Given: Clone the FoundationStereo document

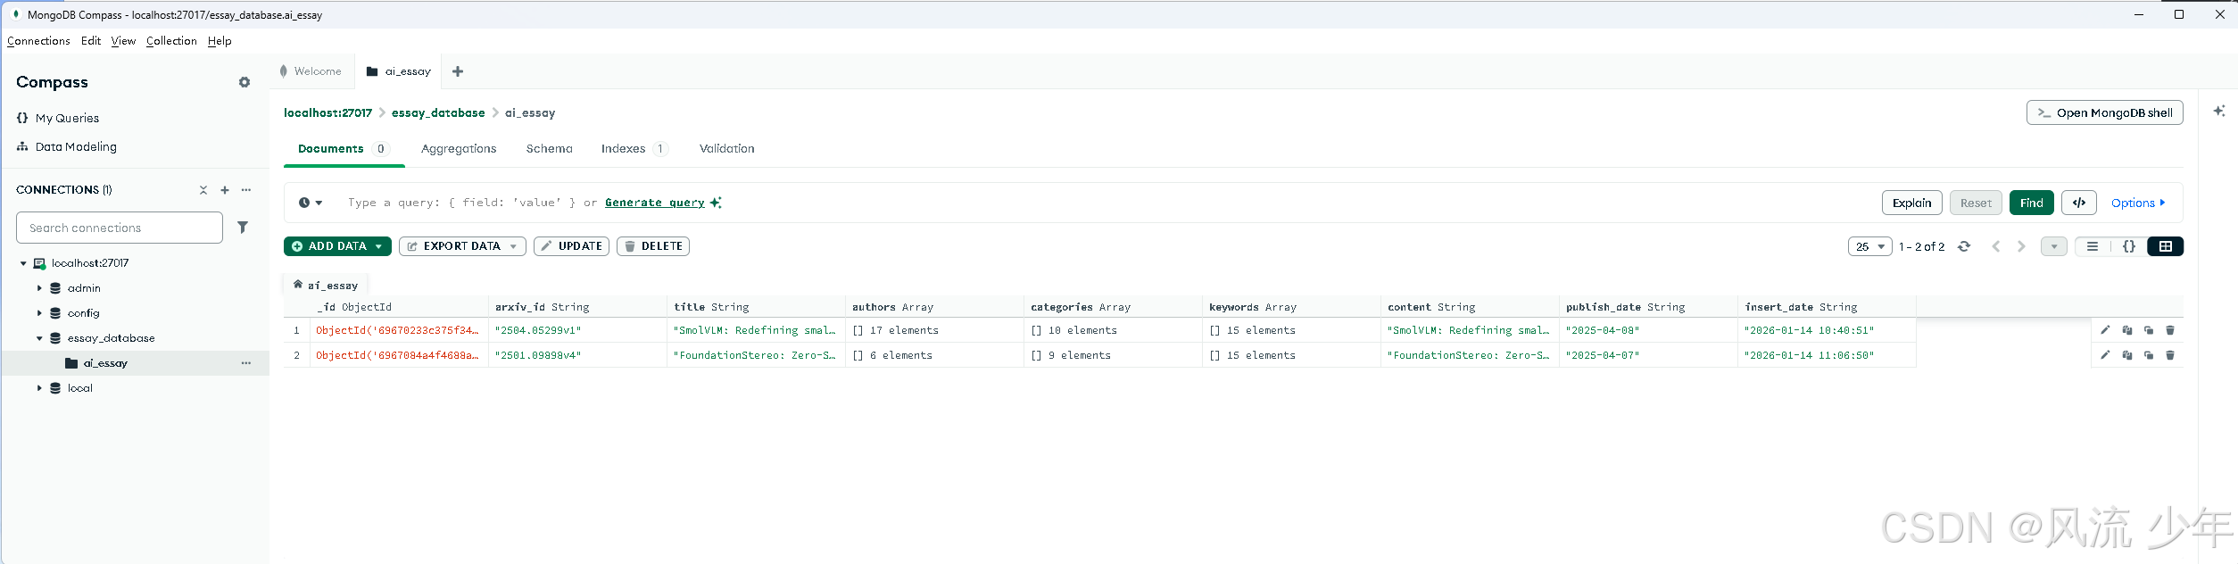Looking at the screenshot, I should pyautogui.click(x=2149, y=355).
